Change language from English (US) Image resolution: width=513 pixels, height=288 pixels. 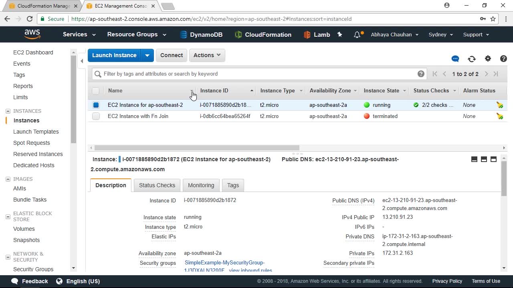pyautogui.click(x=78, y=281)
